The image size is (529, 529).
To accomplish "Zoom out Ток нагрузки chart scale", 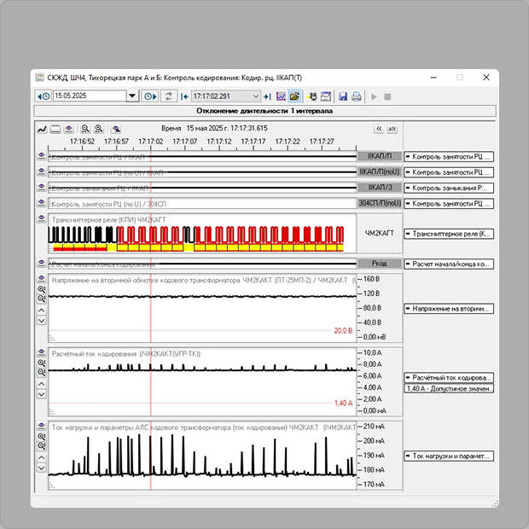I will point(42,446).
